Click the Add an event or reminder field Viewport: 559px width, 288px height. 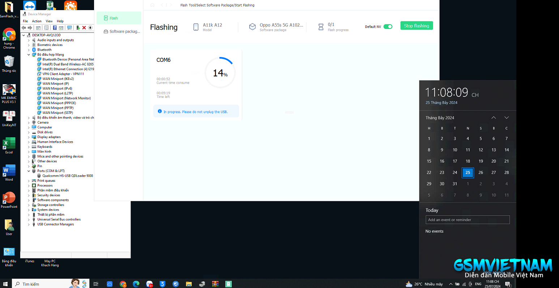click(x=468, y=220)
